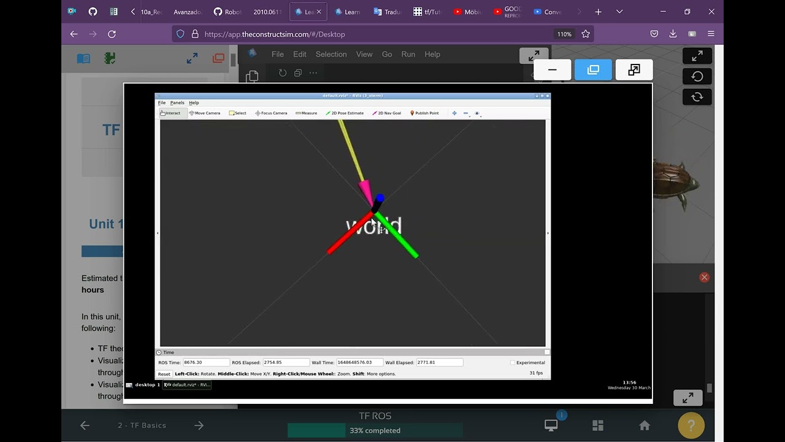Click the pop-out window button
This screenshot has width=785, height=442.
click(634, 70)
